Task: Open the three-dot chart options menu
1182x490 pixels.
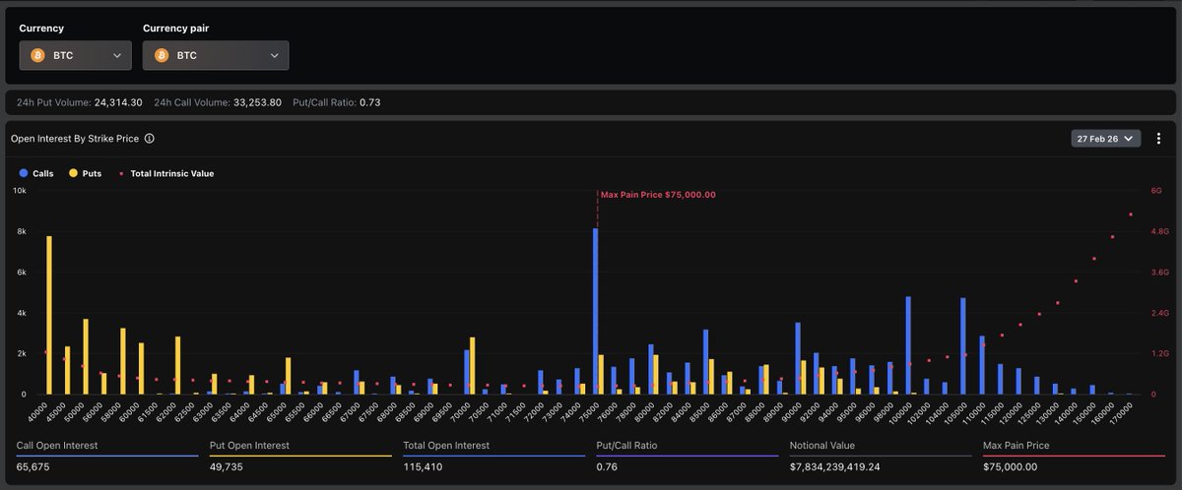Action: [x=1158, y=139]
